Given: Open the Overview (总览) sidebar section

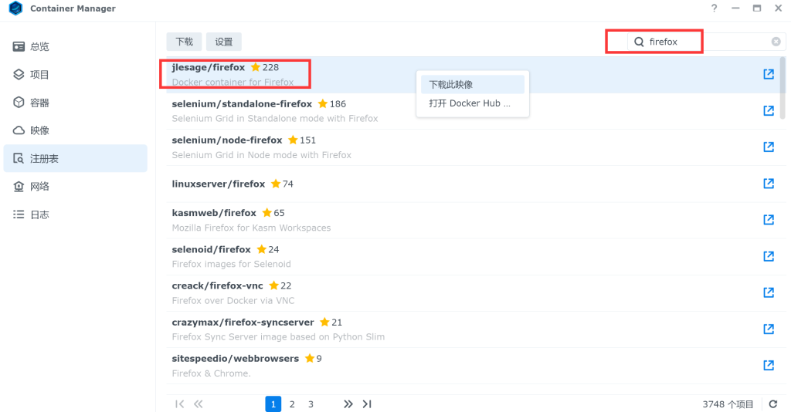Looking at the screenshot, I should click(x=75, y=46).
